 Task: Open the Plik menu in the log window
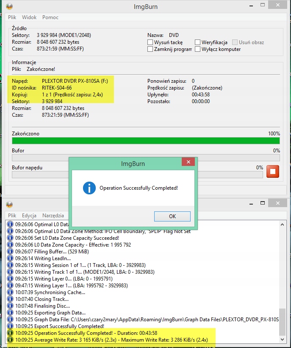point(12,215)
